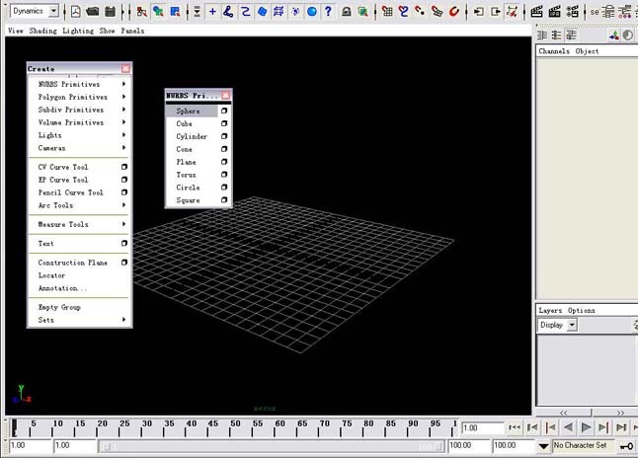The height and width of the screenshot is (458, 638).
Task: Expand the Lights submenu
Action: click(x=79, y=135)
